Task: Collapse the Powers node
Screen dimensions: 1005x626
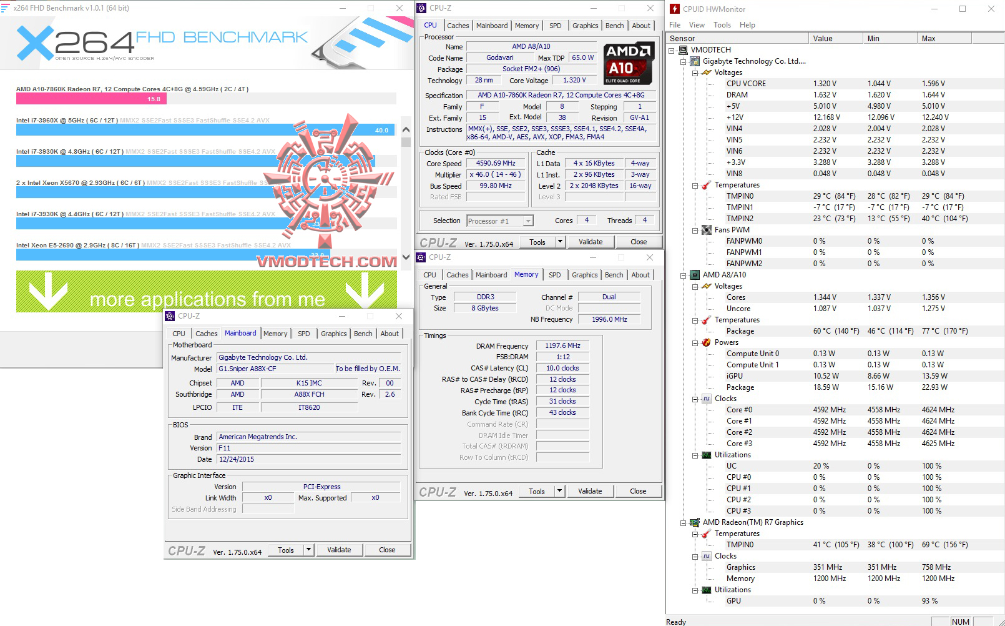Action: click(x=695, y=342)
